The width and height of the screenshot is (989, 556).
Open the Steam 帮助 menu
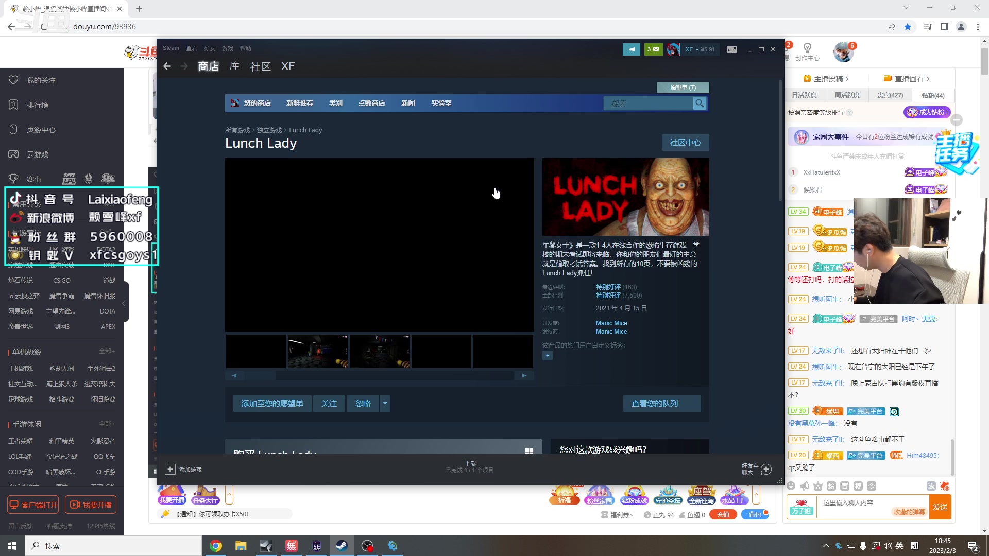coord(246,48)
